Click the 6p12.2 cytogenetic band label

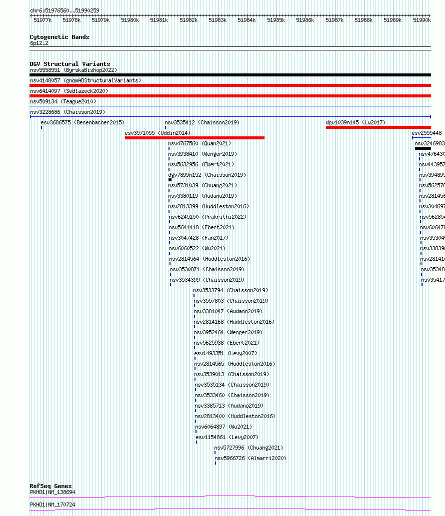click(x=39, y=43)
